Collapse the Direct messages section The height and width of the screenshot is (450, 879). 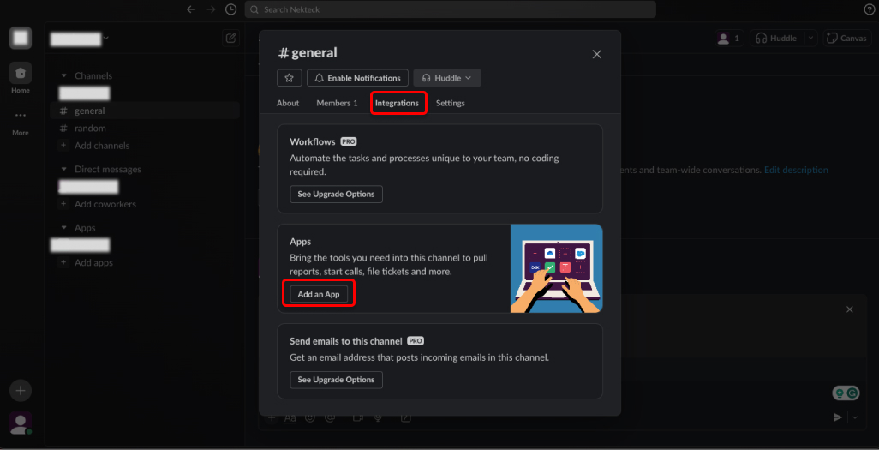pos(63,170)
